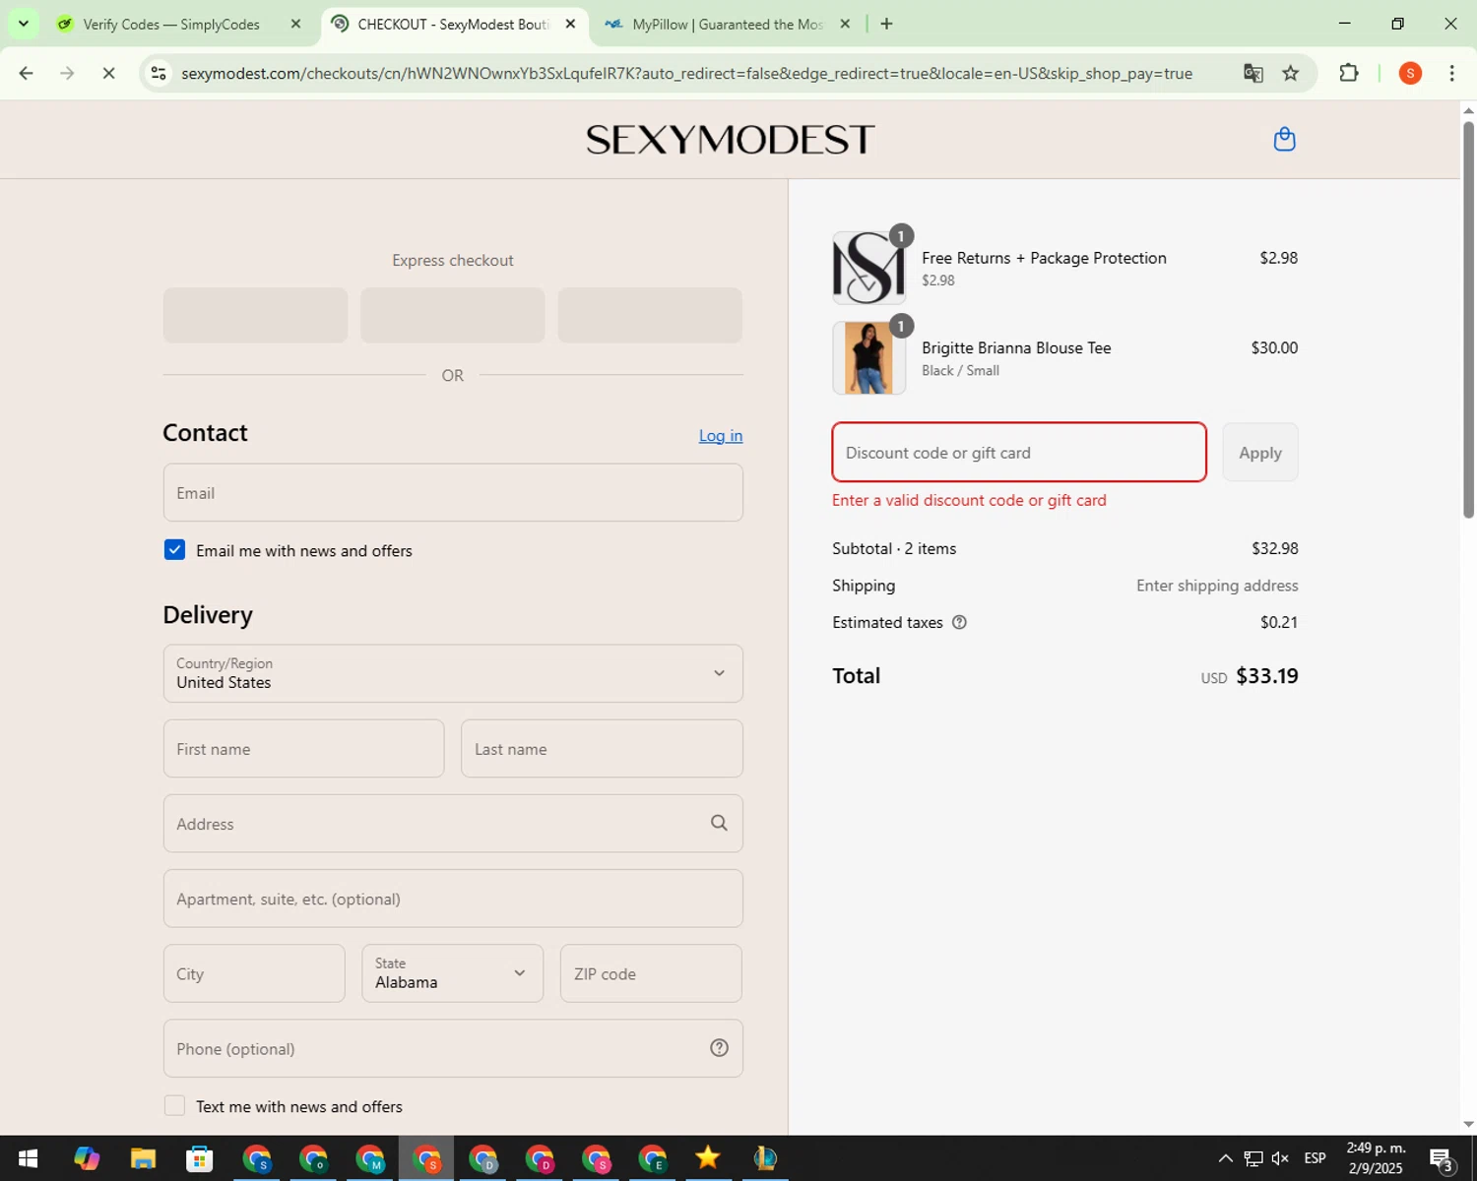Show hidden system tray icons
Viewport: 1477px width, 1181px height.
click(x=1225, y=1158)
